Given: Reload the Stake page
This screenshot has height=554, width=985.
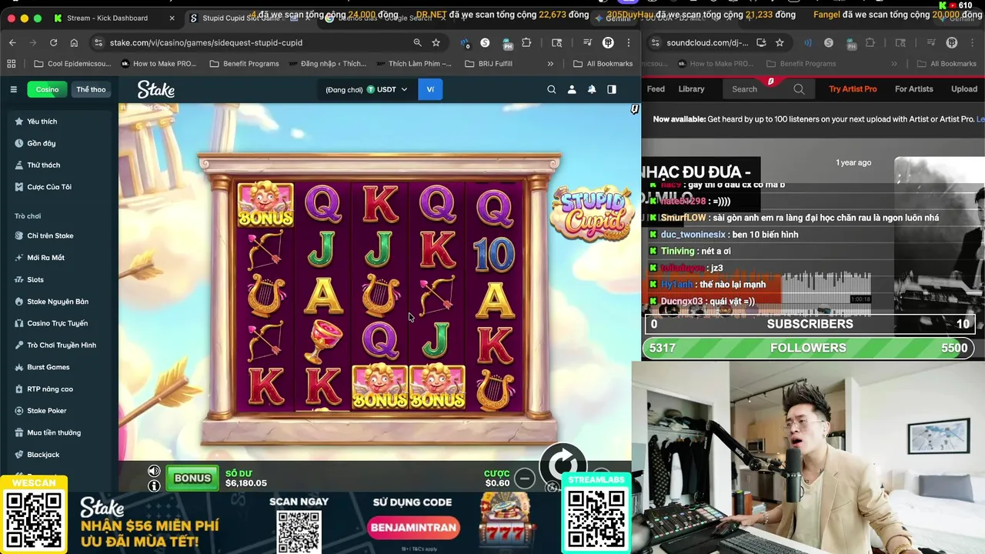Looking at the screenshot, I should [53, 42].
